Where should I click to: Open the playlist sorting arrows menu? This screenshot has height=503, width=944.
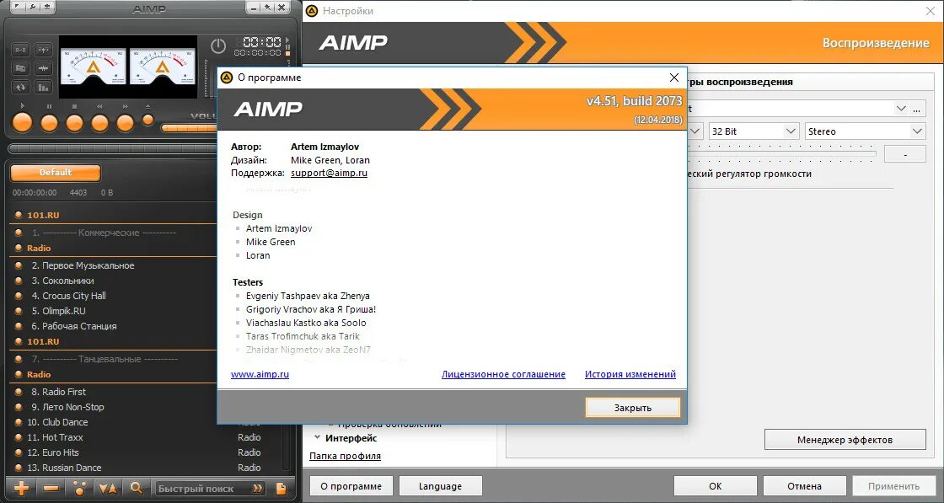coord(108,488)
